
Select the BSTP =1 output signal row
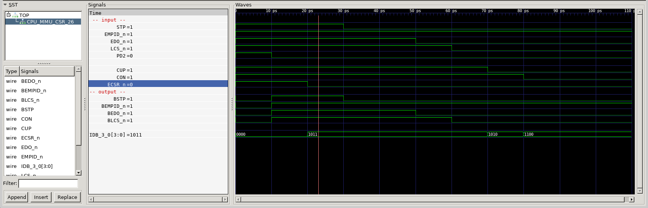point(158,99)
